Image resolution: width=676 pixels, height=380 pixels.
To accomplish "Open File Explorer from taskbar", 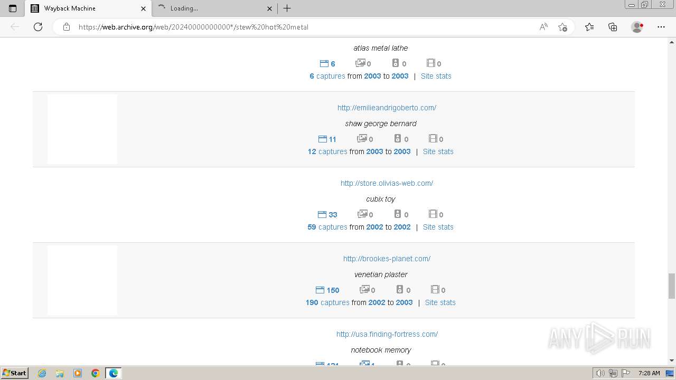I will 60,373.
